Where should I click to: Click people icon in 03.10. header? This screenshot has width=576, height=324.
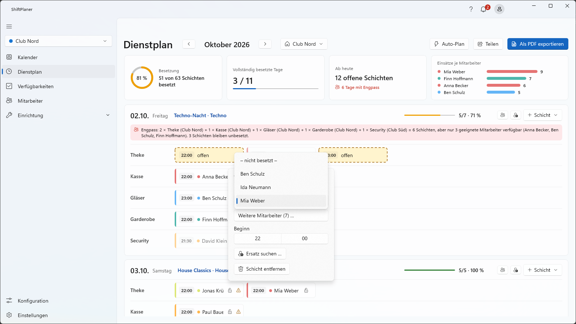[503, 270]
